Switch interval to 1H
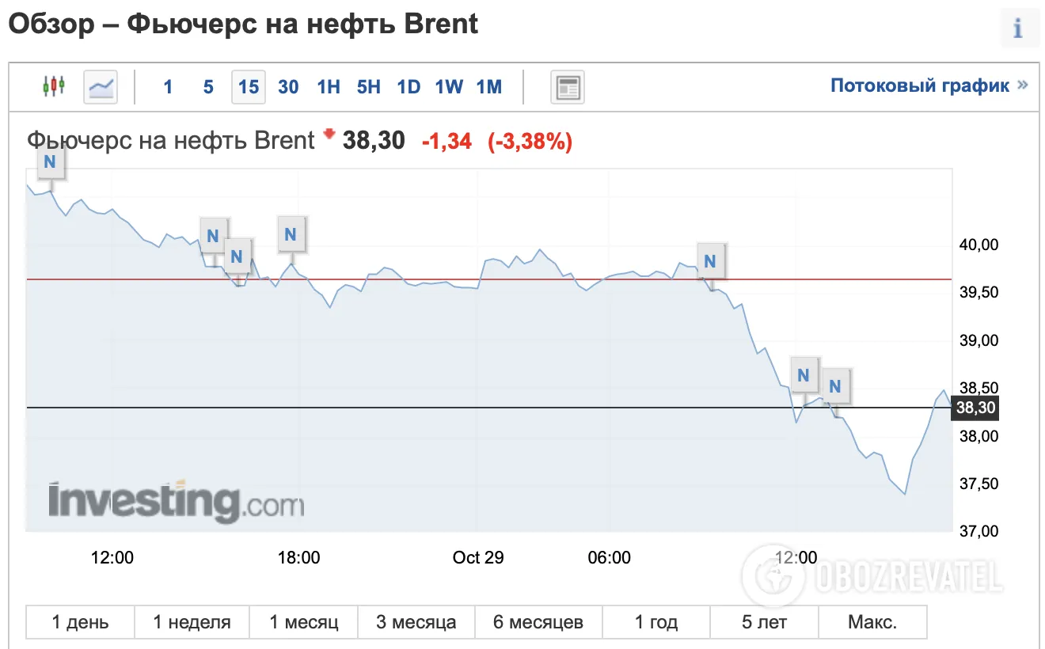This screenshot has height=649, width=1045. [329, 87]
